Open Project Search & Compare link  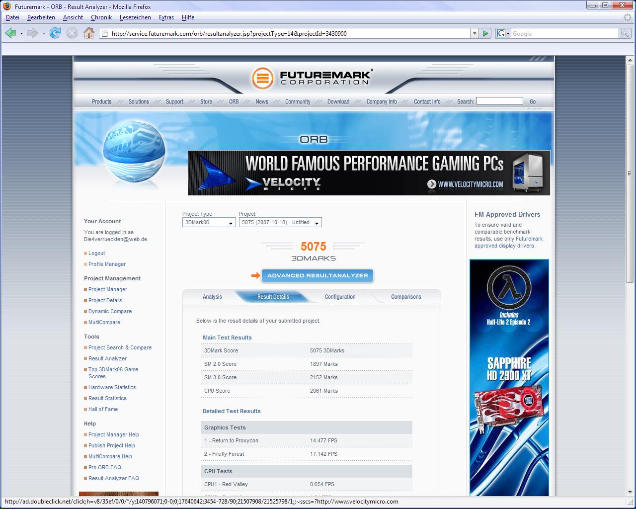pyautogui.click(x=120, y=347)
